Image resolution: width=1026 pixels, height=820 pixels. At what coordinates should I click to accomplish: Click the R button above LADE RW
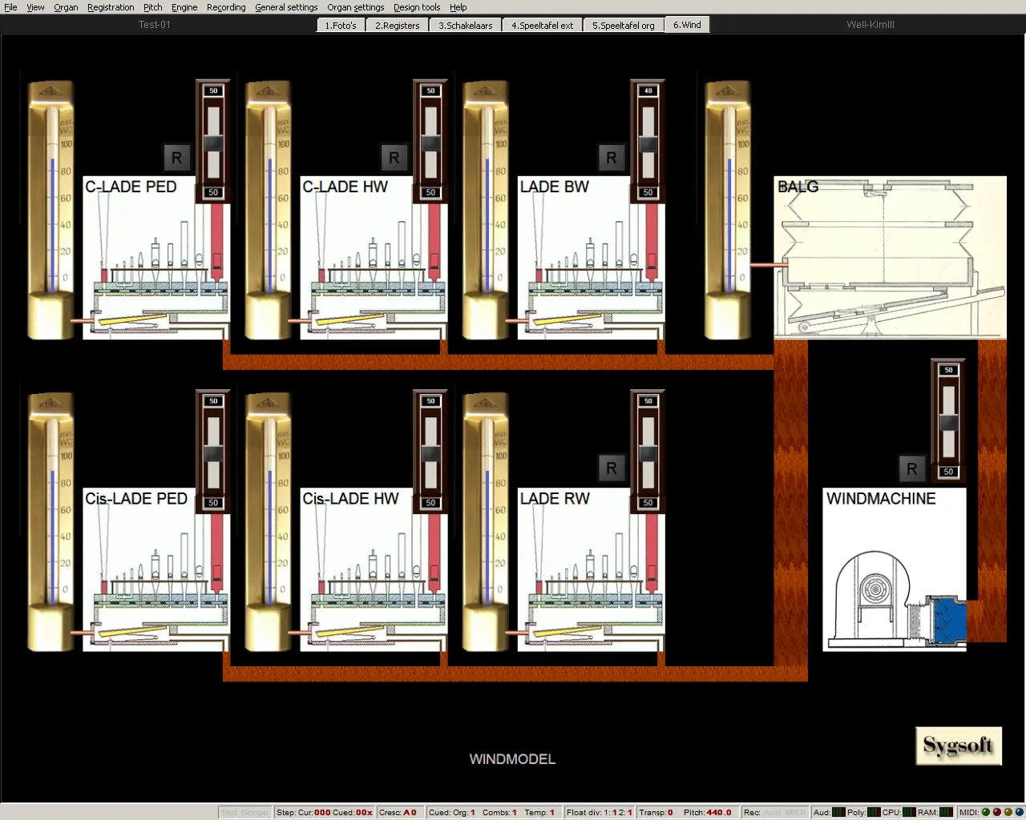pyautogui.click(x=612, y=468)
